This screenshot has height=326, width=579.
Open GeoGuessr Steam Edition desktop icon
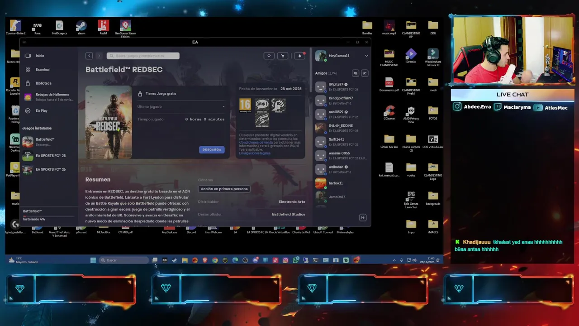pos(125,29)
